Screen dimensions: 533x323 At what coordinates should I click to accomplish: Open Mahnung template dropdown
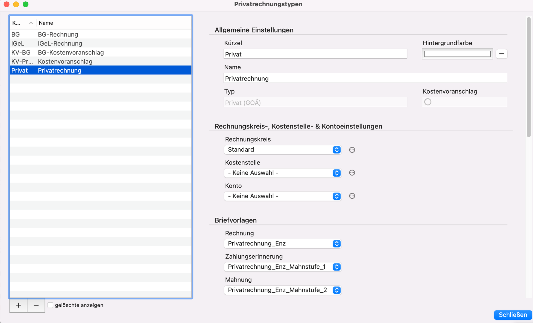click(283, 290)
